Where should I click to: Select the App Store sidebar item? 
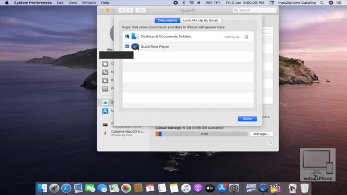tap(105, 110)
